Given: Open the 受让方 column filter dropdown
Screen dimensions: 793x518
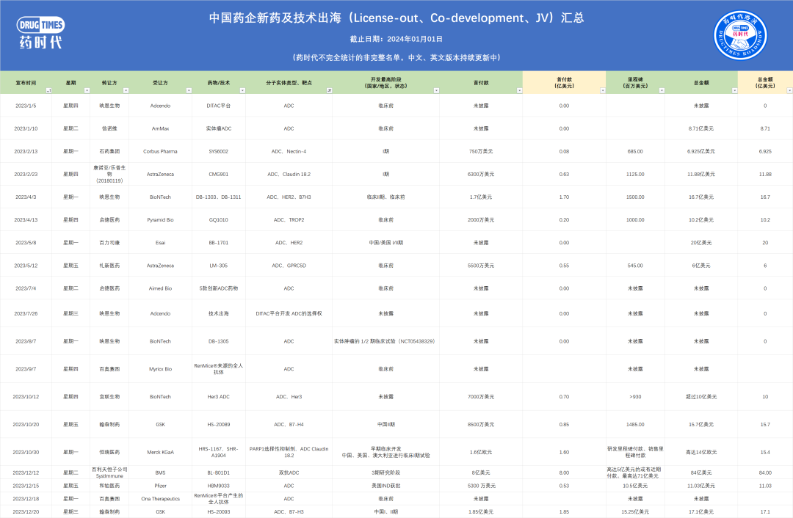Looking at the screenshot, I should point(189,90).
